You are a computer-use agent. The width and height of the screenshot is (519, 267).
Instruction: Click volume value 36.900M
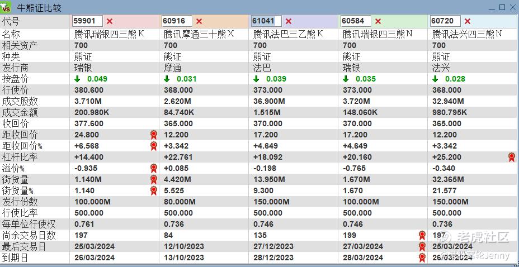(269, 102)
